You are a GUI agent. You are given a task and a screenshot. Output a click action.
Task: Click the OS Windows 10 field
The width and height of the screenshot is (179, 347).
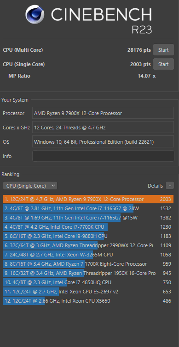click(x=103, y=142)
